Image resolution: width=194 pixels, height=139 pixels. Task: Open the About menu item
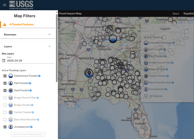(176, 14)
